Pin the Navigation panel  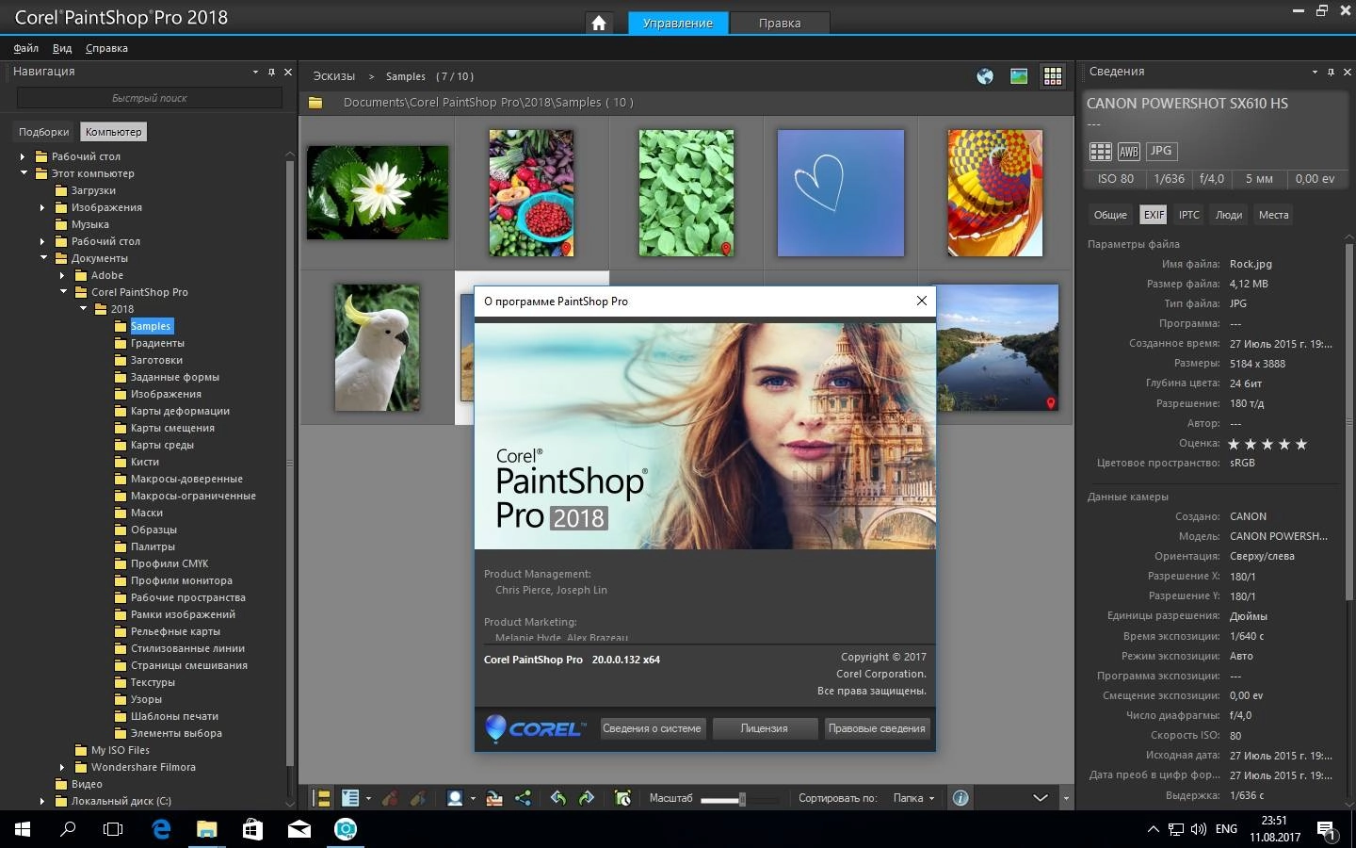[x=271, y=72]
